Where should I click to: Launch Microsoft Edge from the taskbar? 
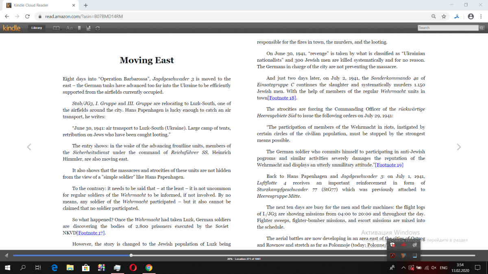click(x=54, y=268)
